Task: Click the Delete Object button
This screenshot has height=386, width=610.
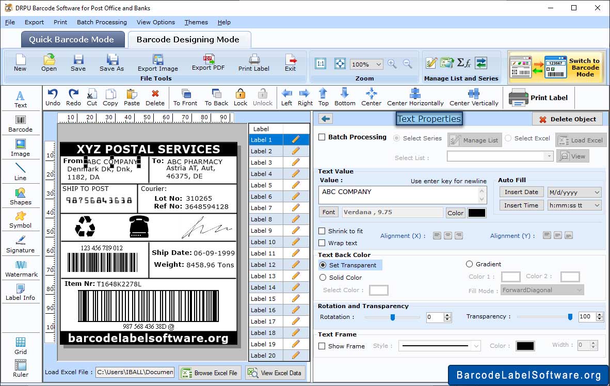Action: click(567, 119)
